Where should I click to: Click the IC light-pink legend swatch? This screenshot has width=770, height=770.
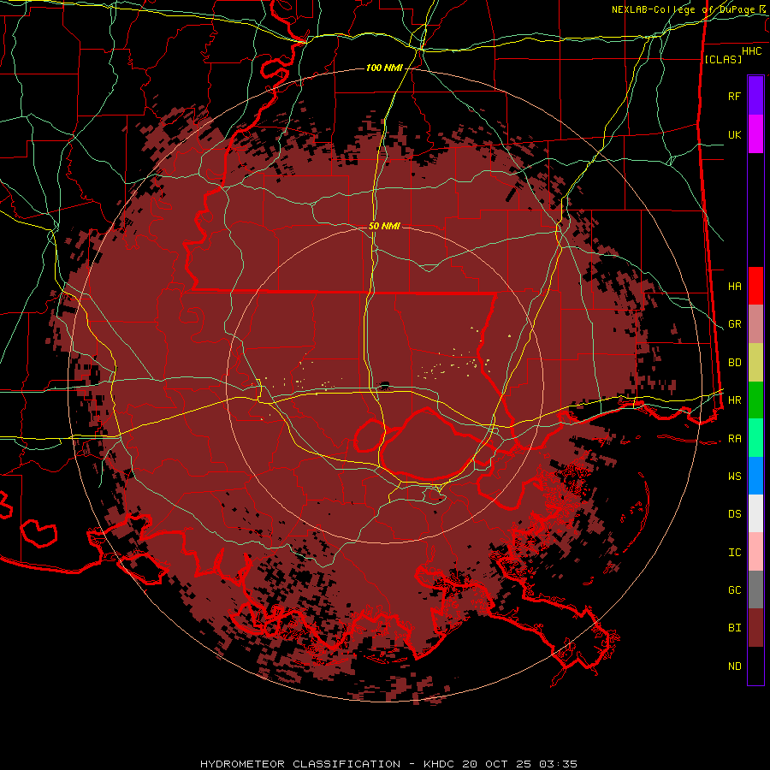755,552
